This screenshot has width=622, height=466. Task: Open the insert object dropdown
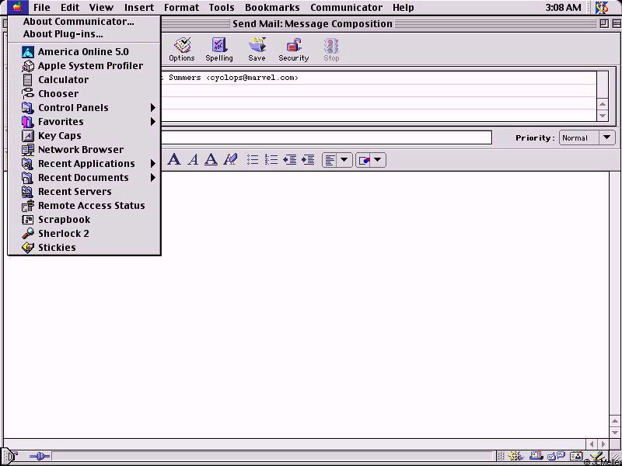coord(371,160)
